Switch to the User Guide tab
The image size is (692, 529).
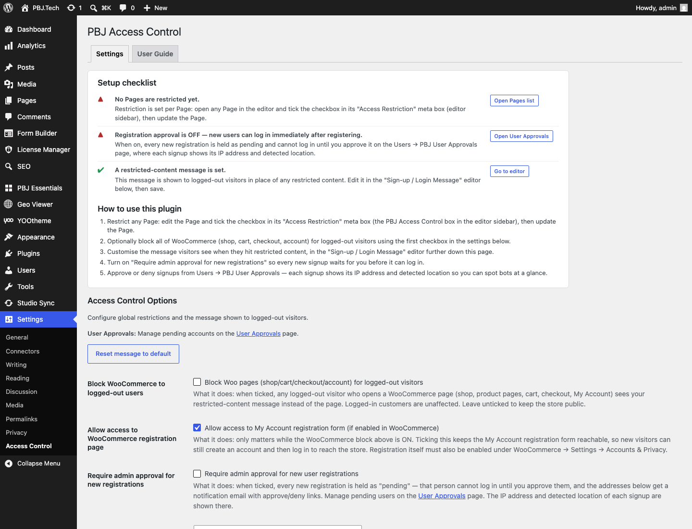(x=155, y=54)
